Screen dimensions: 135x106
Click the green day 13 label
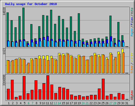(55, 103)
